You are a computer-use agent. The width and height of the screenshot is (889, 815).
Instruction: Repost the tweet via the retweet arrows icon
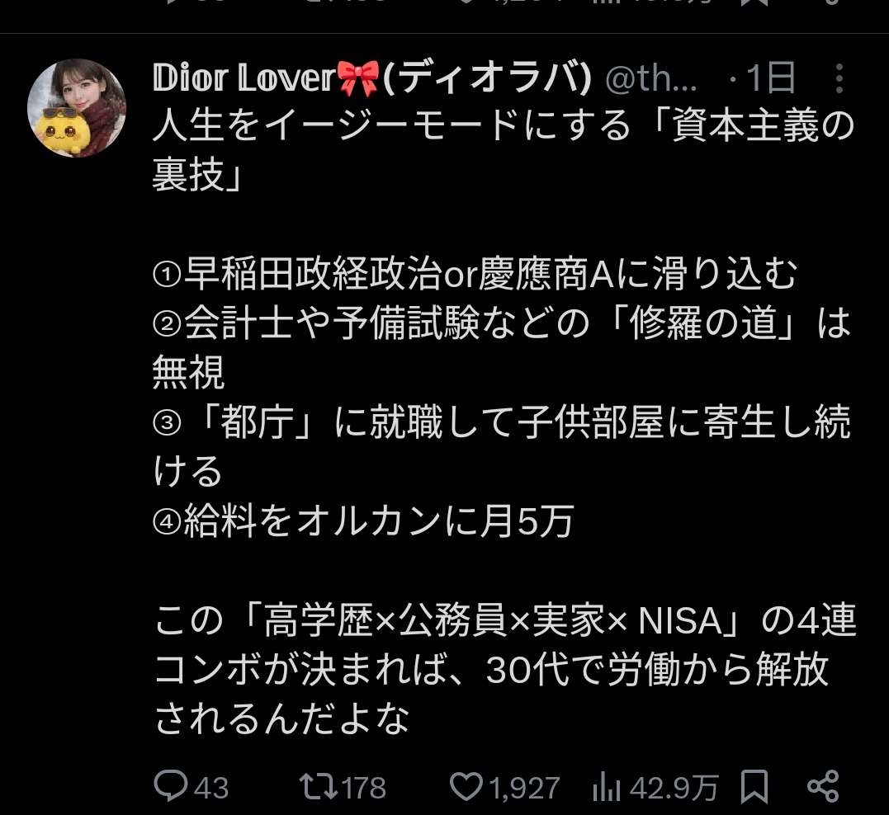[318, 786]
